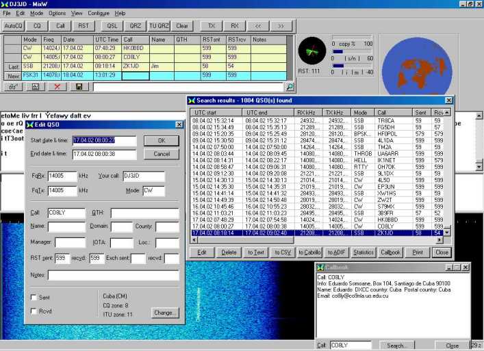Open the Edit menu
The width and height of the screenshot is (484, 351).
[x=21, y=13]
